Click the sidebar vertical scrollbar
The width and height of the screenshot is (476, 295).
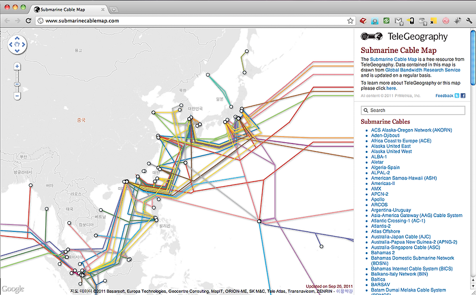click(x=473, y=57)
